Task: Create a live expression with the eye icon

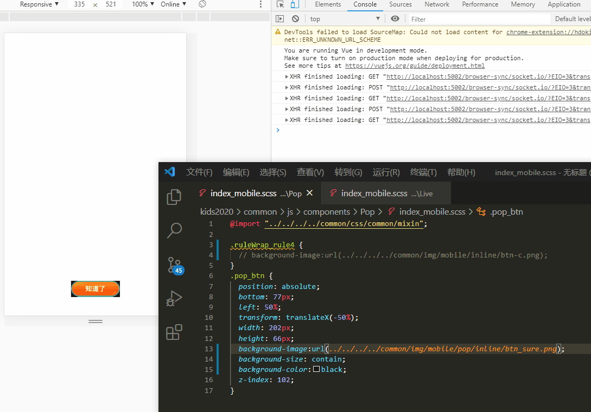Action: click(395, 18)
